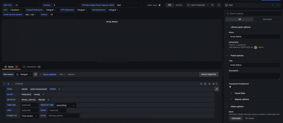The height and width of the screenshot is (123, 283).
Task: Click the query help icon in row A
Action: coord(201,84)
